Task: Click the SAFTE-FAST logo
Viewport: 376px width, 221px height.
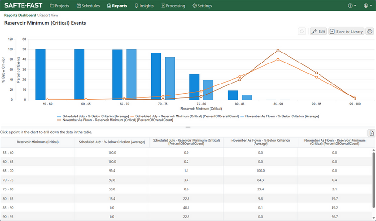Action: coord(23,6)
